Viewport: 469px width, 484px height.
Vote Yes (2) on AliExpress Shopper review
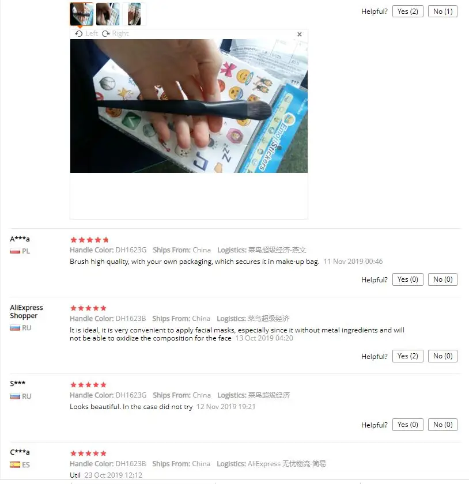click(x=407, y=356)
